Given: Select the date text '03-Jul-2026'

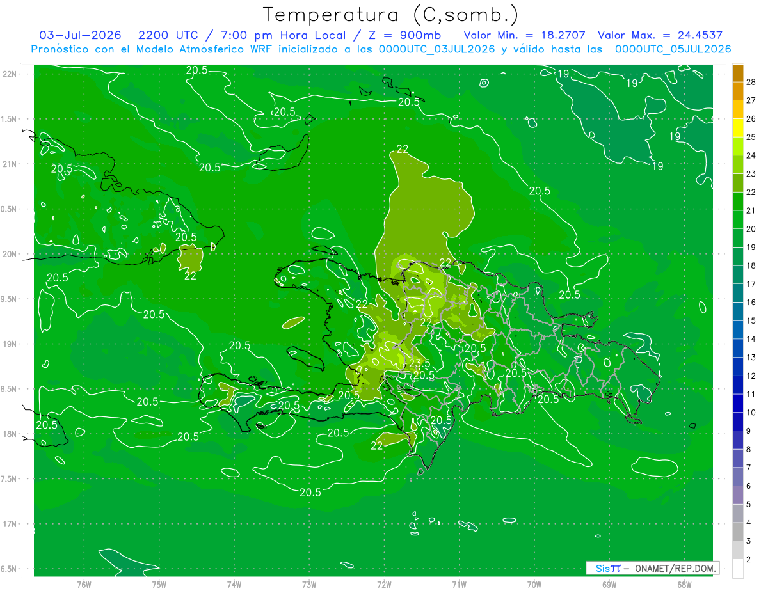Looking at the screenshot, I should click(81, 35).
